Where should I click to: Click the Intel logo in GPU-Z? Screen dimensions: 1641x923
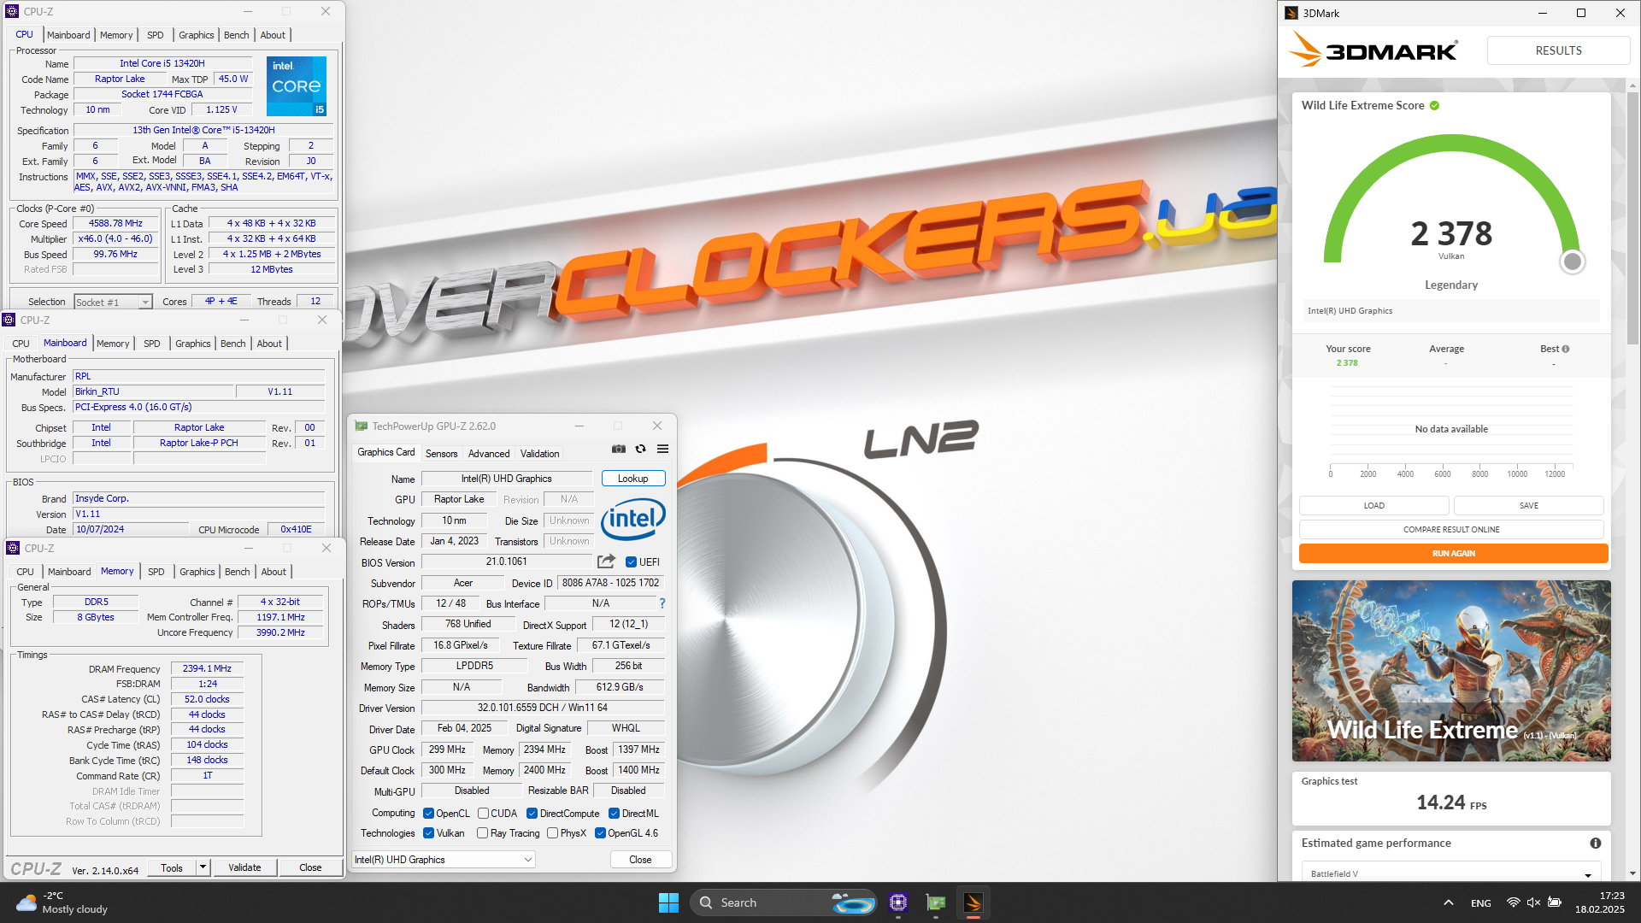(x=632, y=519)
